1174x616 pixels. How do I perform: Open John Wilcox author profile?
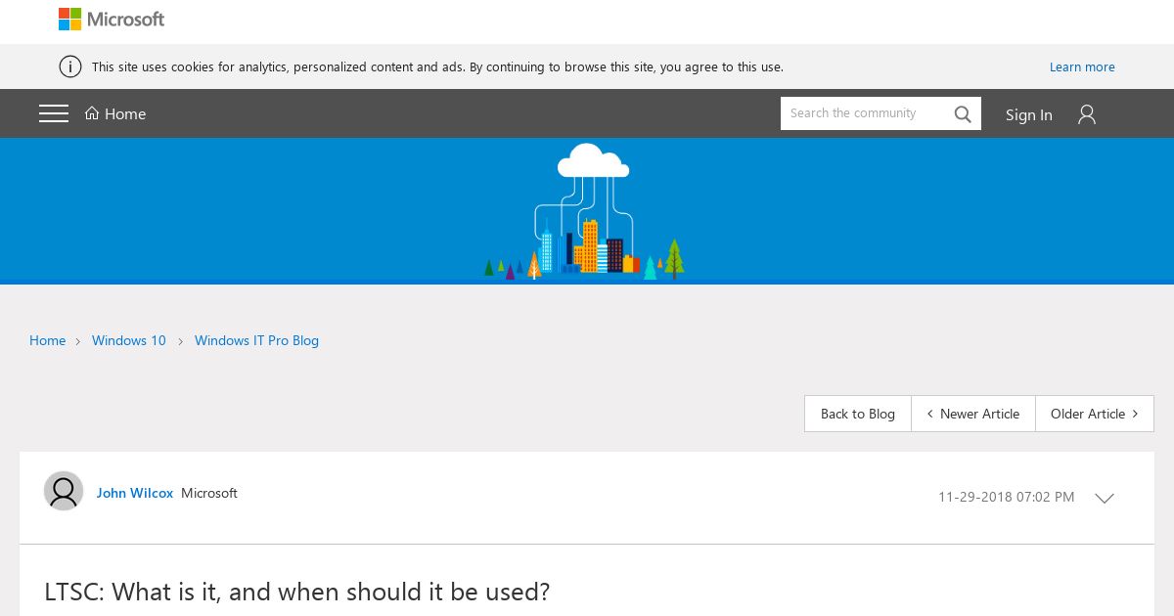click(135, 493)
